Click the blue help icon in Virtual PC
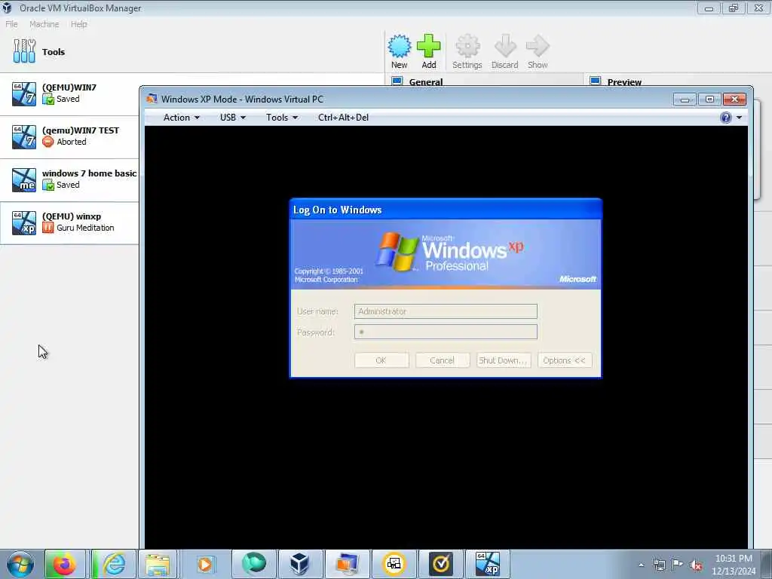 726,118
